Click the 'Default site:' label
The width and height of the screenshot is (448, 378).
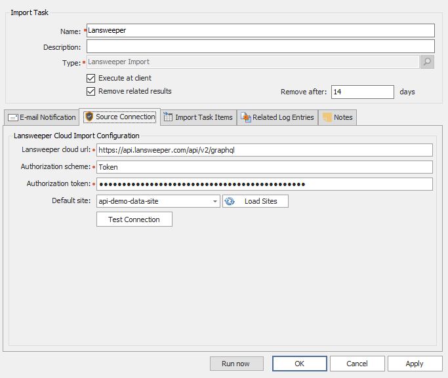click(71, 200)
